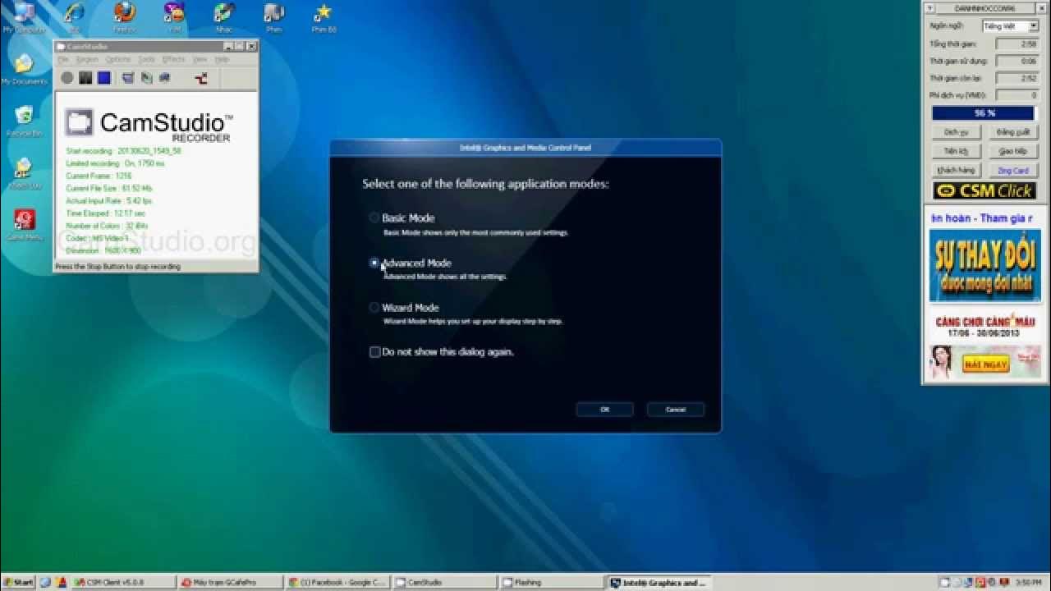The height and width of the screenshot is (591, 1051).
Task: Click the Đăng xuất button
Action: click(1012, 132)
